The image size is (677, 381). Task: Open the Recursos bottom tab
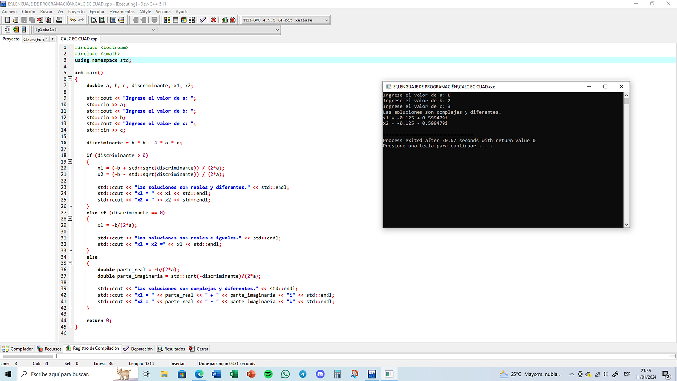point(49,349)
